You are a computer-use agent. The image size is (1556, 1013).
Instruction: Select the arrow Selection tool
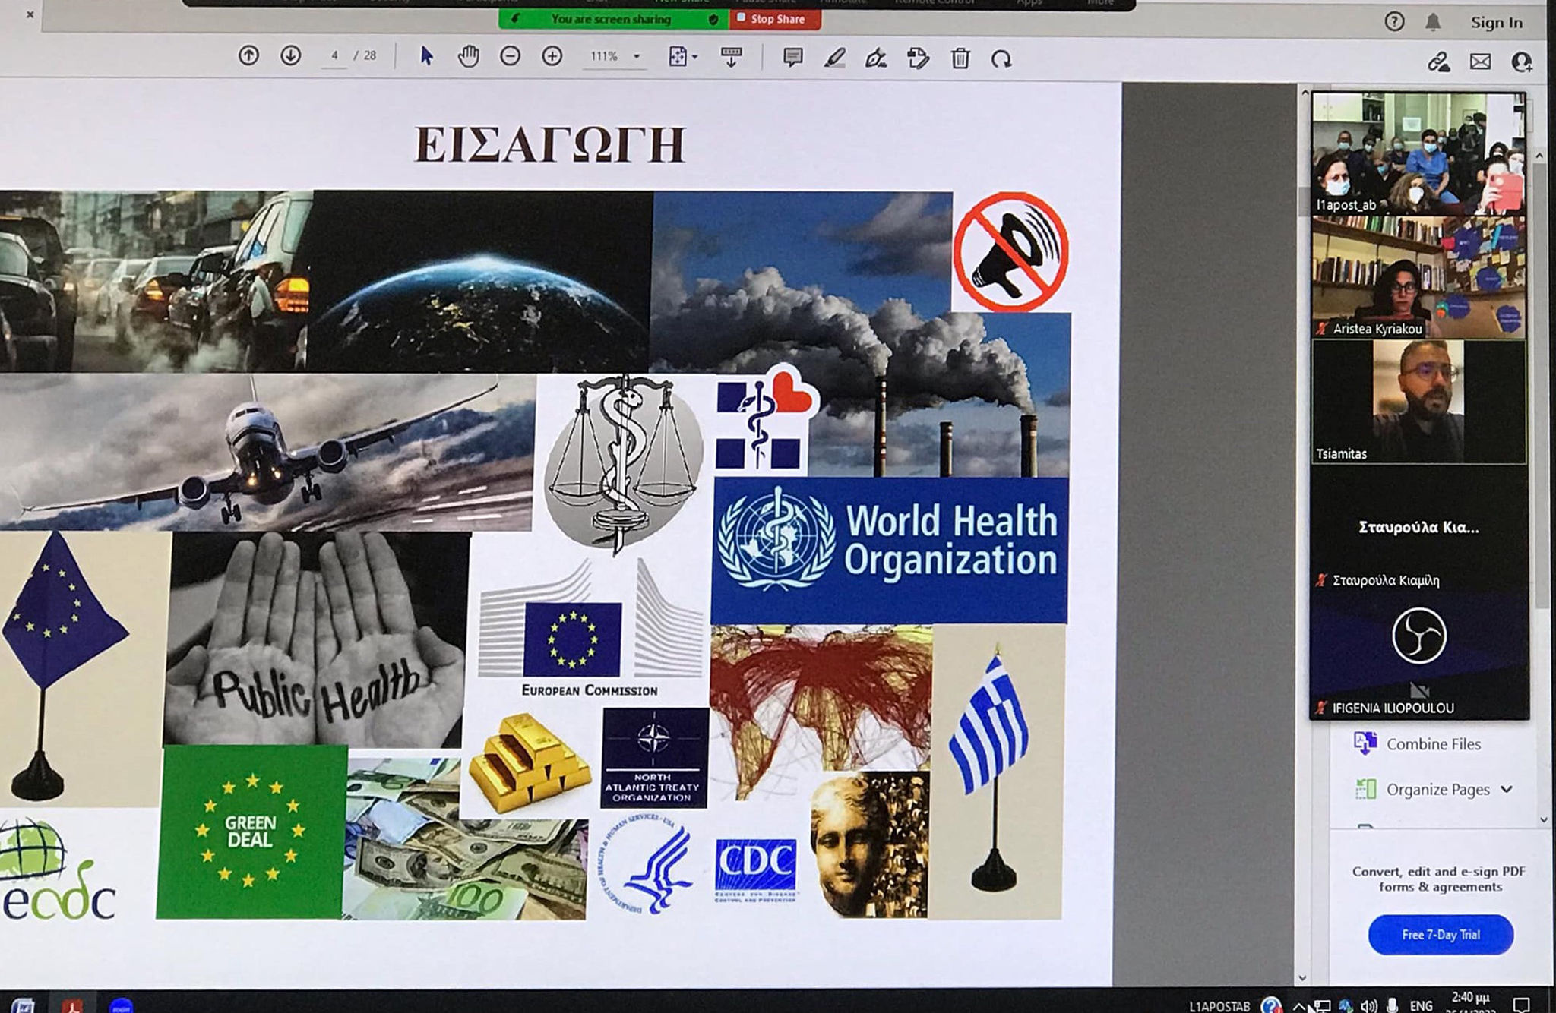426,56
